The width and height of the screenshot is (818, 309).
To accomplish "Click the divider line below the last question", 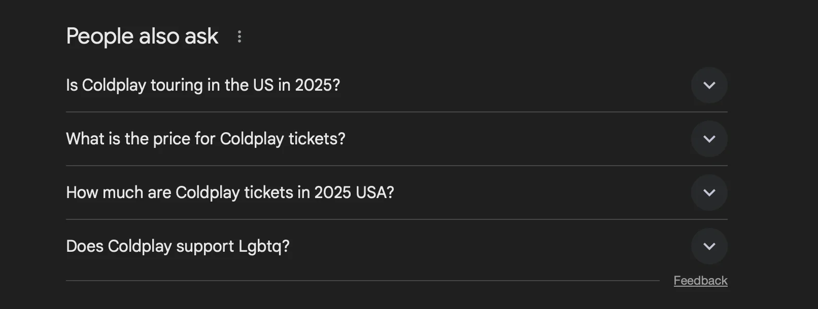I will 363,280.
